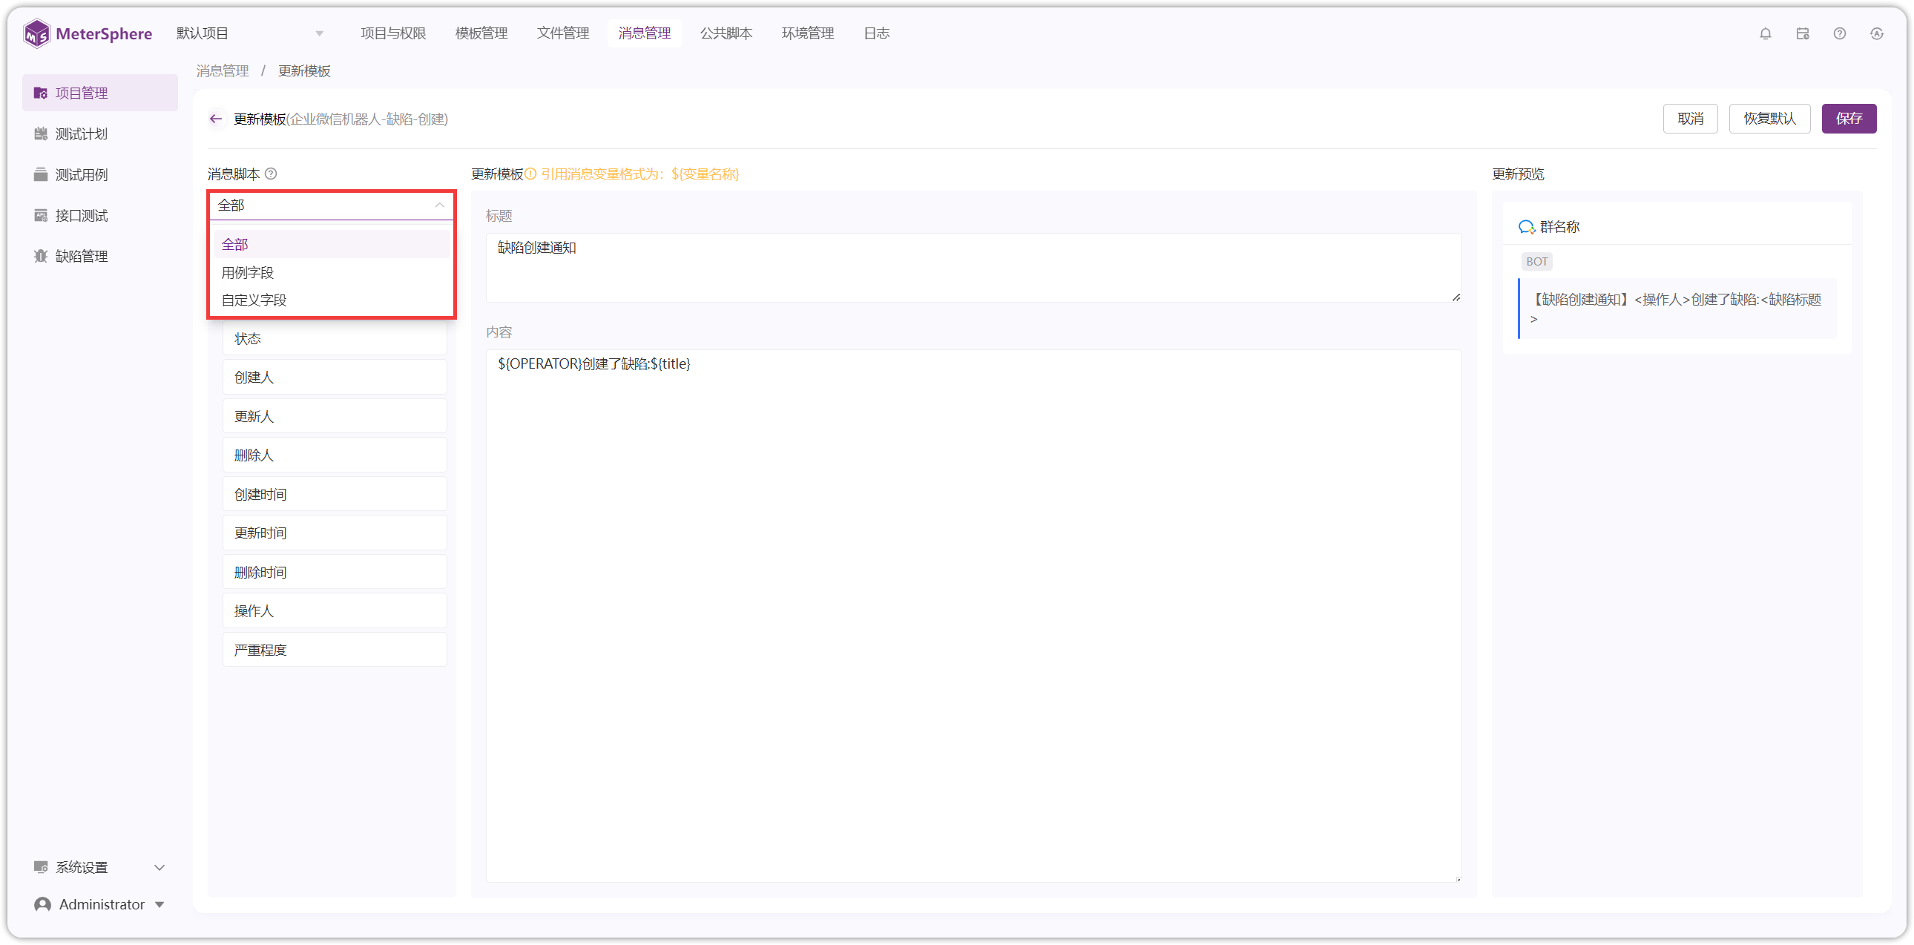Viewport: 1914px width, 945px height.
Task: Click the 测试计划 sidebar icon
Action: pyautogui.click(x=41, y=134)
